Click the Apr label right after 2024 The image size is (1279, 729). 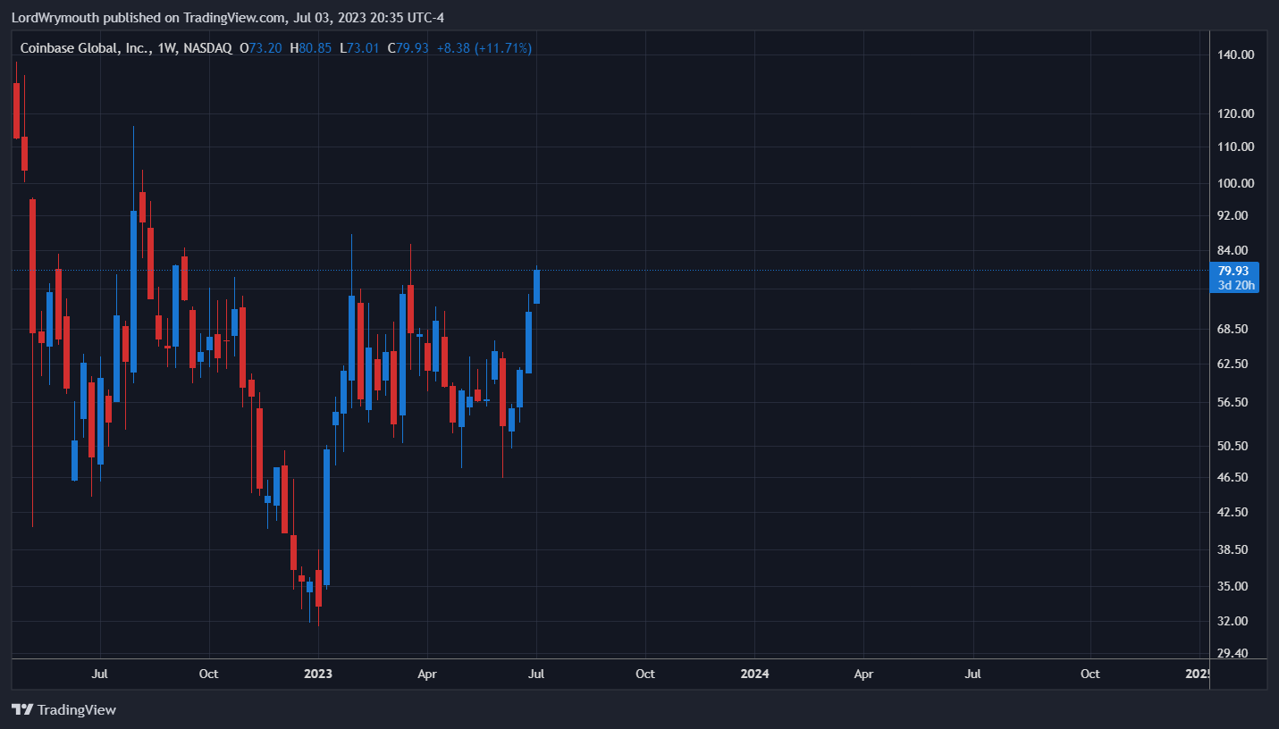[x=863, y=674]
